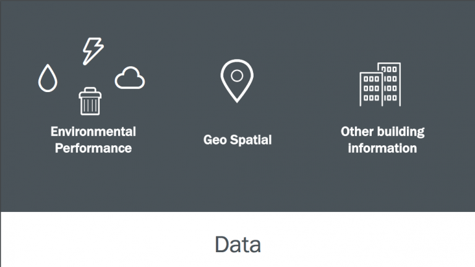Open the Environmental Performance category
The width and height of the screenshot is (475, 267).
click(x=93, y=140)
